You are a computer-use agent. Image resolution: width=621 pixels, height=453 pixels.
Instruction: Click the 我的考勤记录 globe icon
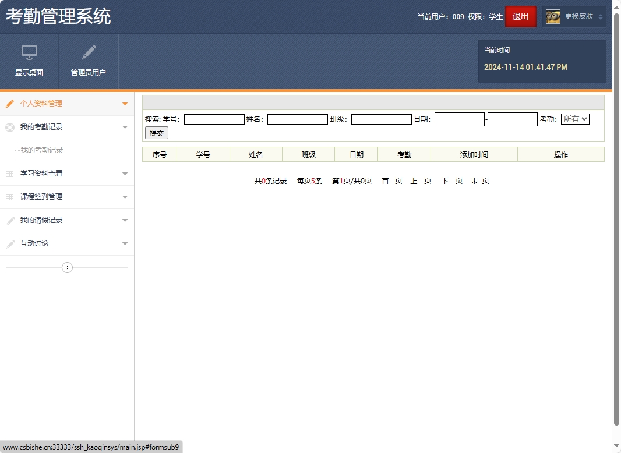(9, 127)
